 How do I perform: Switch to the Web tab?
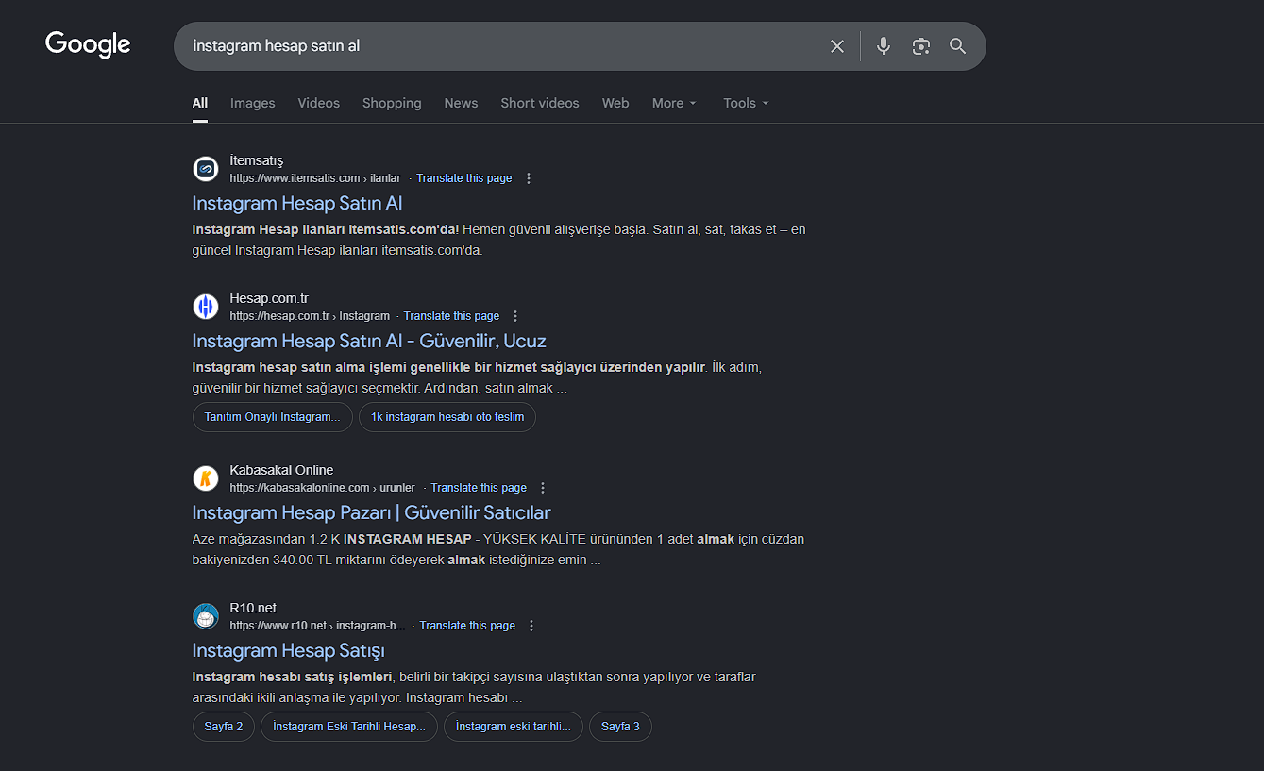615,103
